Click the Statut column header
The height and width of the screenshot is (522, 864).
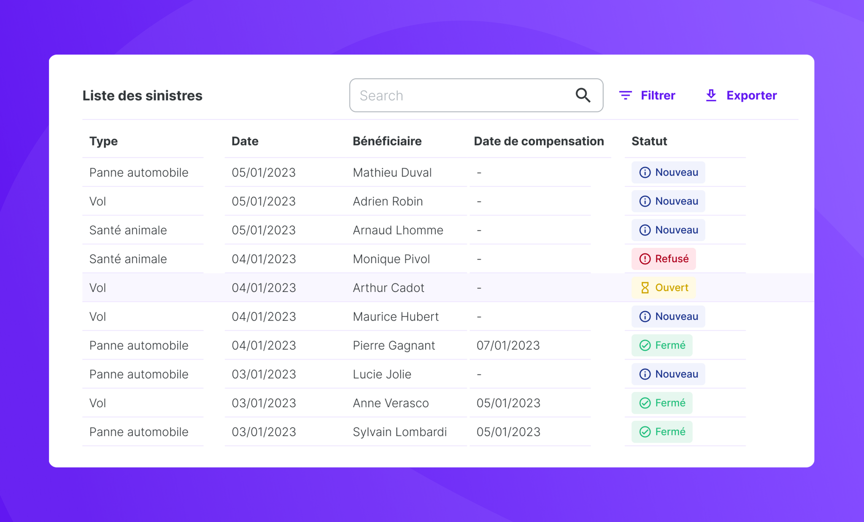coord(649,141)
